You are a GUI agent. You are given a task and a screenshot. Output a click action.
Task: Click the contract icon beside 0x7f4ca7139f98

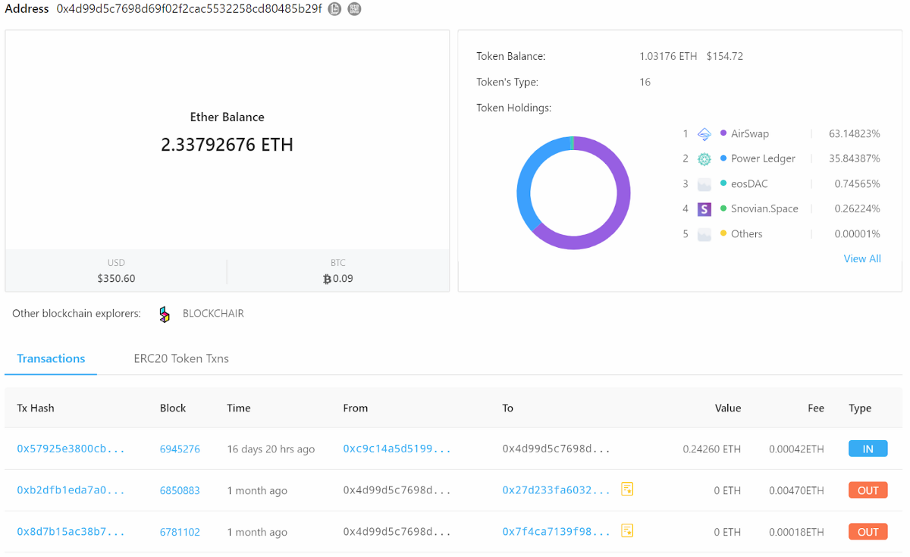(627, 530)
